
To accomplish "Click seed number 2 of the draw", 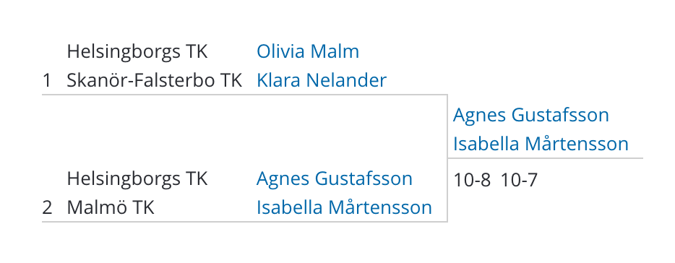I will [48, 208].
